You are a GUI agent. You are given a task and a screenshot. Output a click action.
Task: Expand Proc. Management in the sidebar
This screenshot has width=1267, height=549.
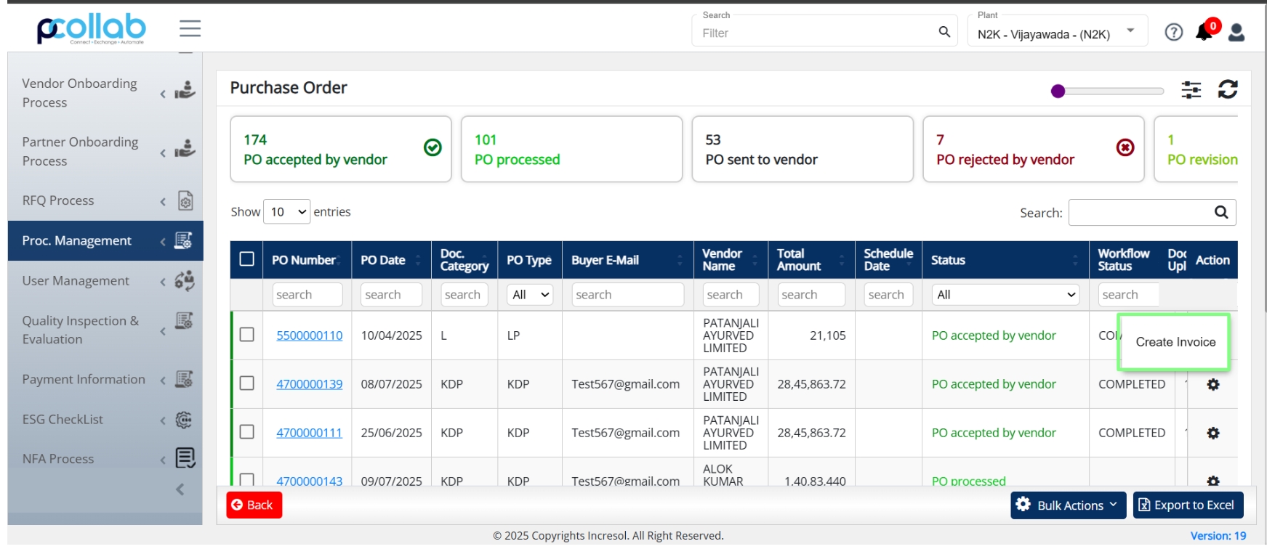point(105,240)
